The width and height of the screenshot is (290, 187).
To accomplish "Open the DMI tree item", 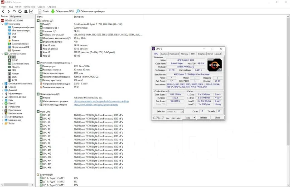I will [12, 34].
